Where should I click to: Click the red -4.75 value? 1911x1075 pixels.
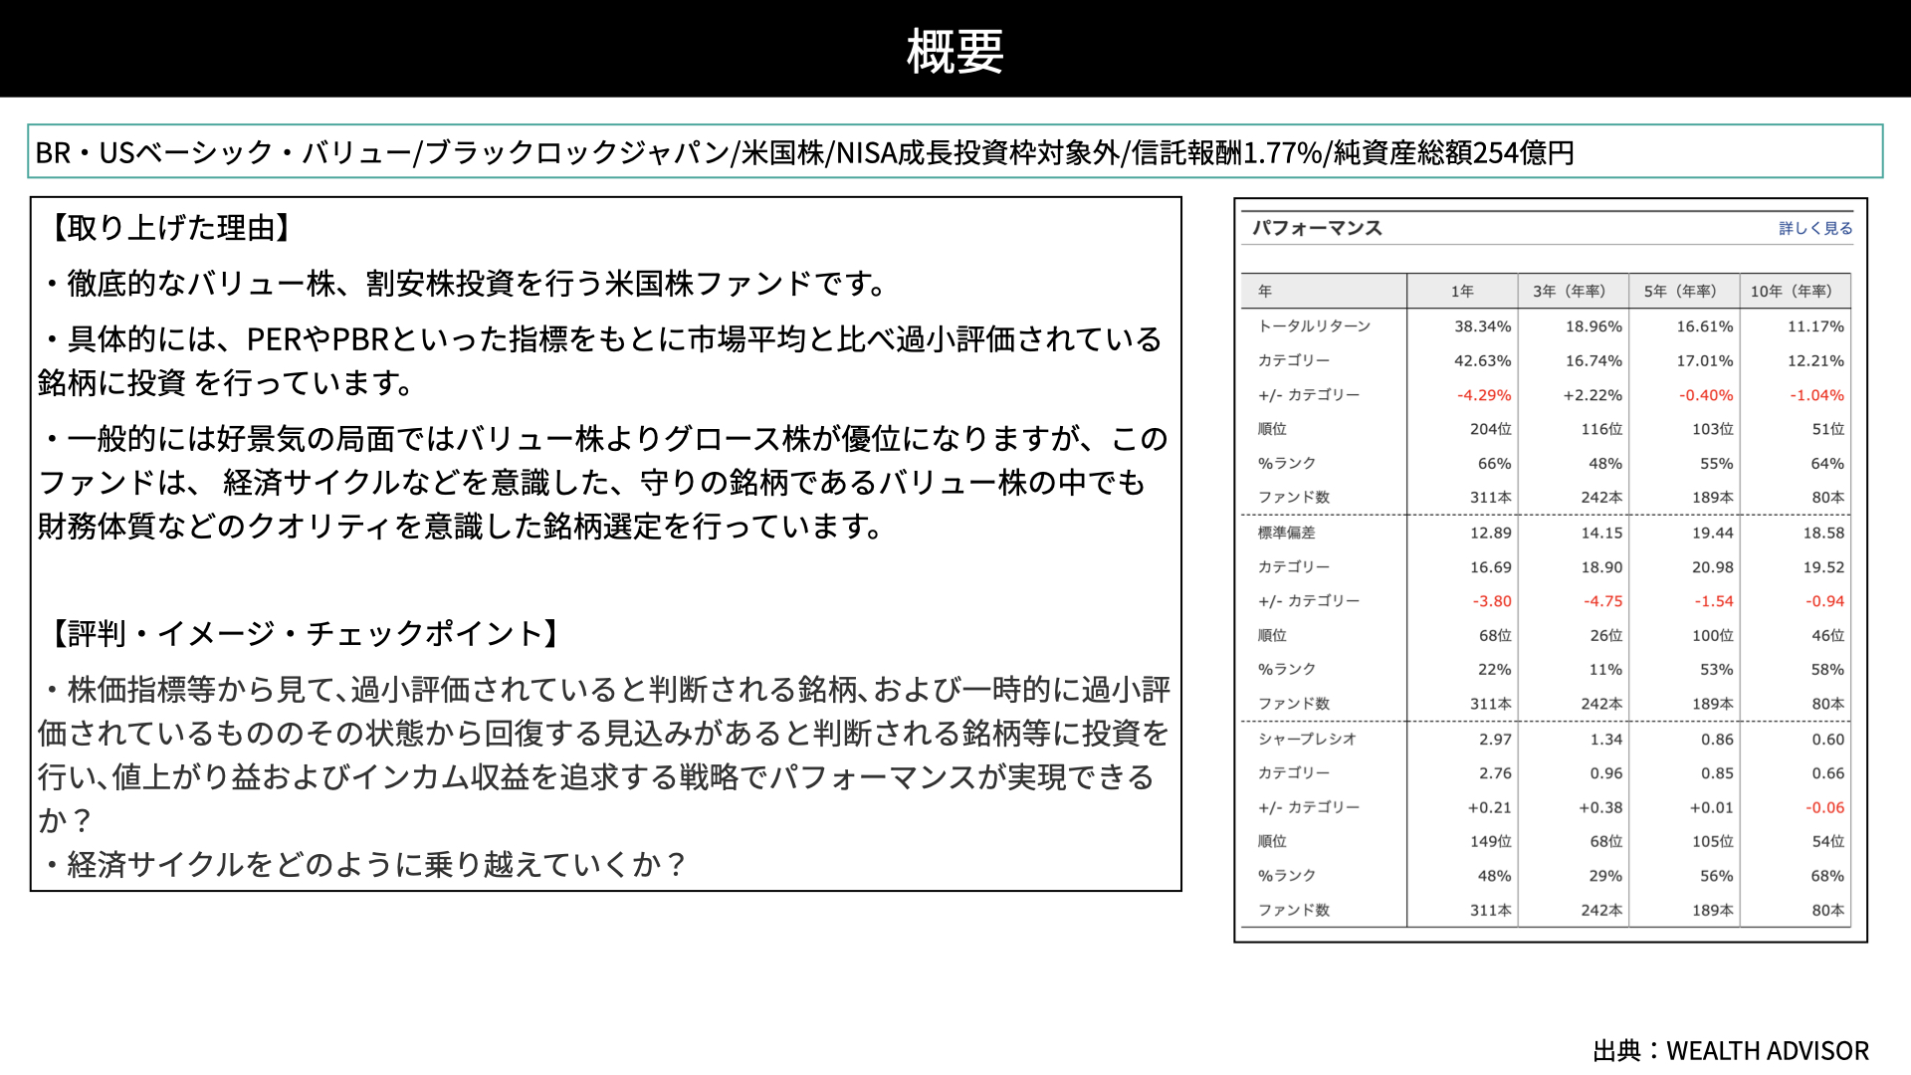coord(1603,601)
